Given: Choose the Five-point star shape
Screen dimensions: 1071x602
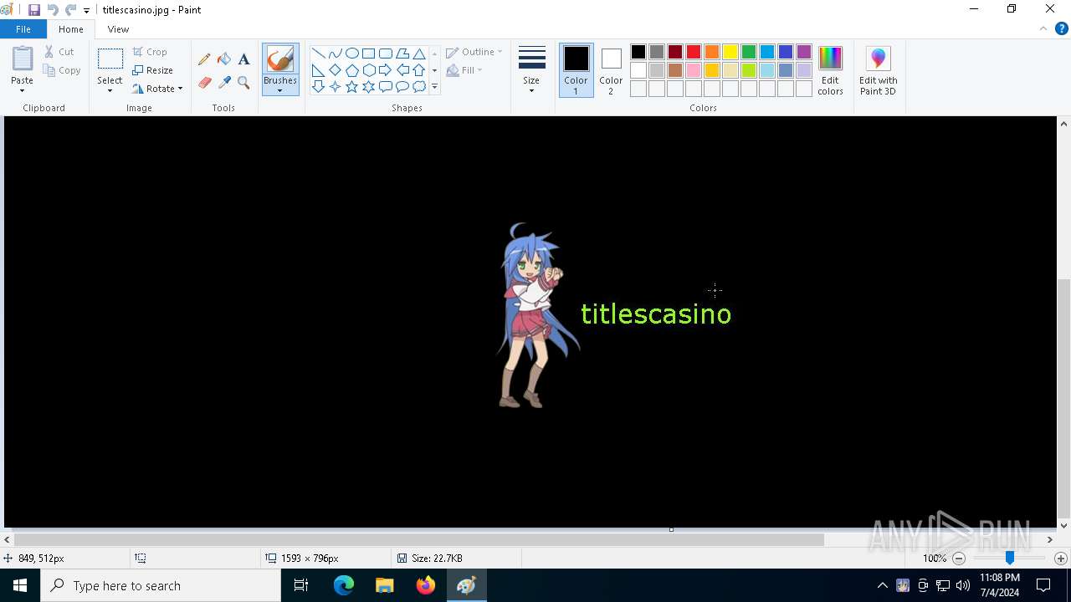Looking at the screenshot, I should pos(351,87).
